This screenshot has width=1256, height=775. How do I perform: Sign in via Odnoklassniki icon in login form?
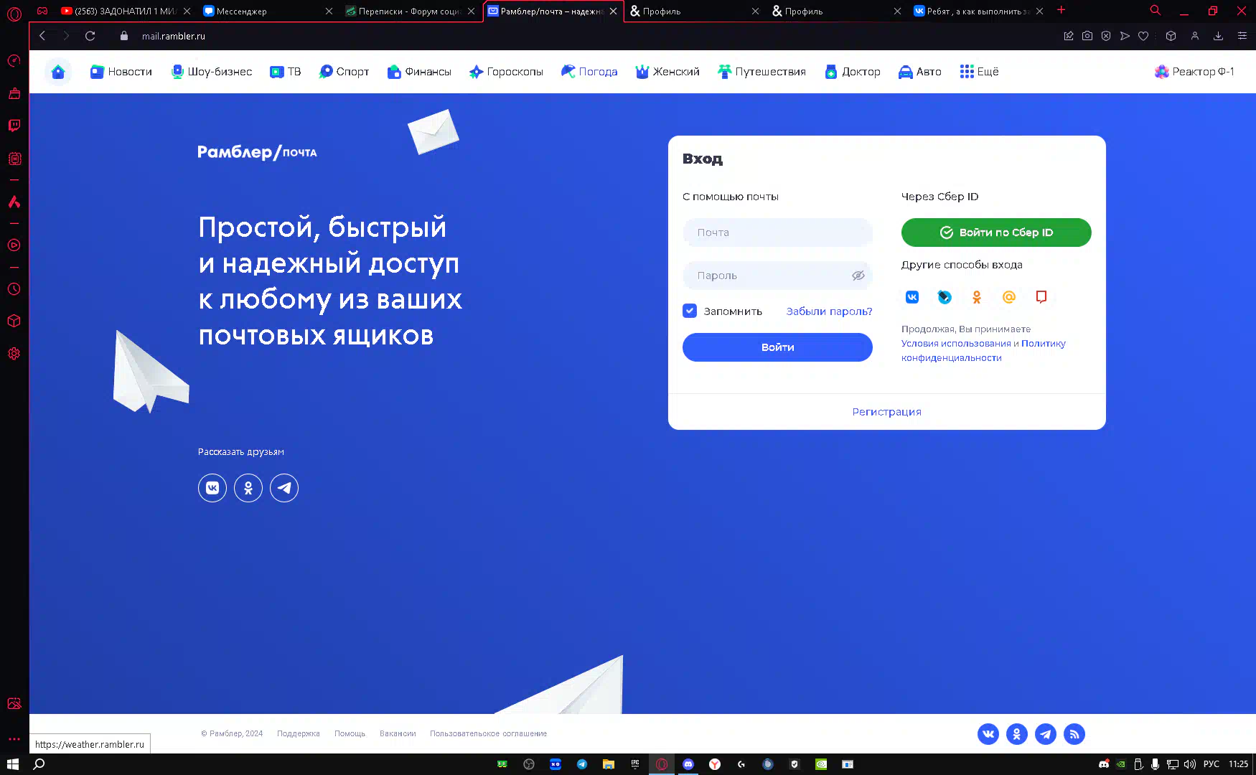click(x=976, y=297)
